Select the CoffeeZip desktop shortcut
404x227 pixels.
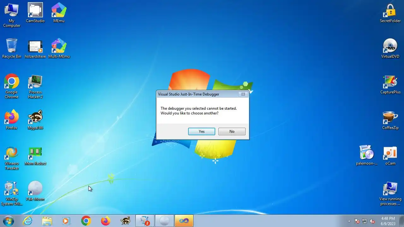390,120
